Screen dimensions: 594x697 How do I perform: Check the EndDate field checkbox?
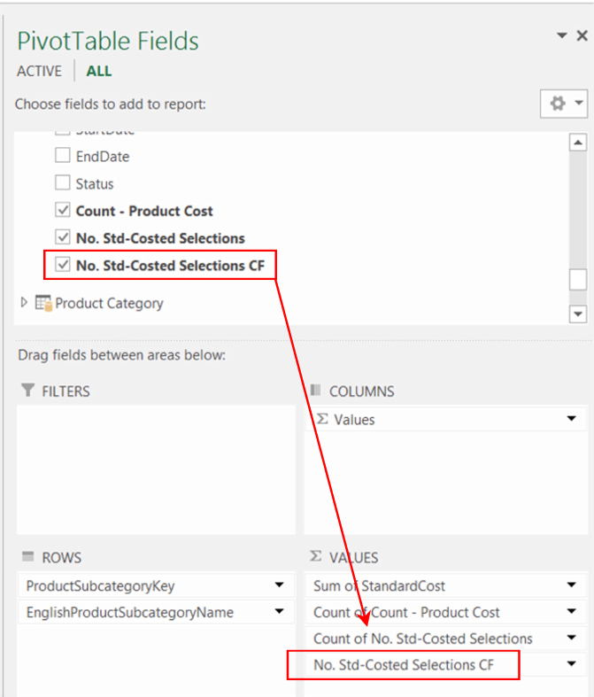62,156
